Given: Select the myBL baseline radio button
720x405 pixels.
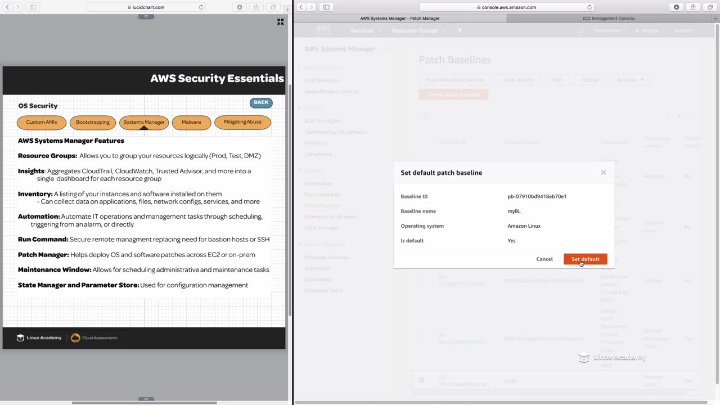Looking at the screenshot, I should pyautogui.click(x=421, y=380).
